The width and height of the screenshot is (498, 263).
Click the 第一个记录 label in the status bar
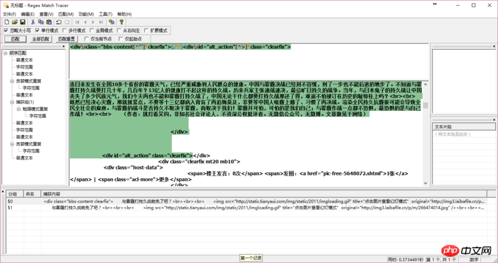point(251,258)
